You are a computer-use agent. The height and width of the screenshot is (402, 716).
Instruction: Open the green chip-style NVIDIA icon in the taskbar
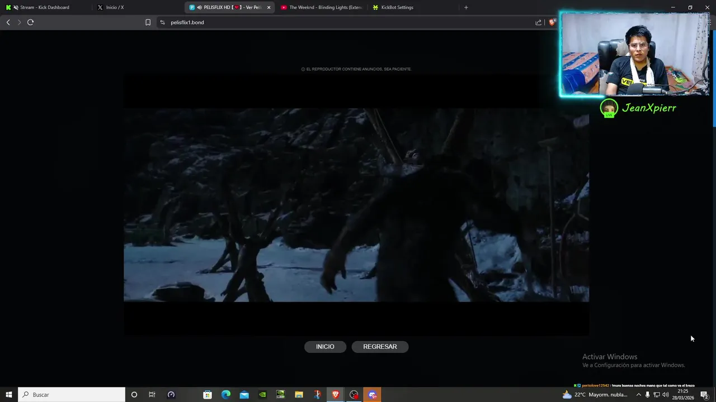point(280,395)
